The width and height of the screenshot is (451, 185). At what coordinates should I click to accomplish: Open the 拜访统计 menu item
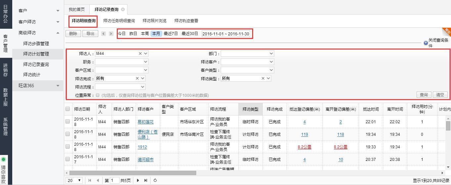pos(32,75)
